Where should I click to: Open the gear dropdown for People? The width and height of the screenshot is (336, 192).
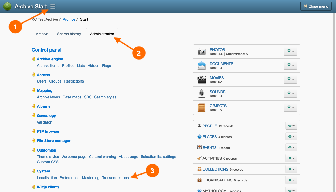pos(291,126)
